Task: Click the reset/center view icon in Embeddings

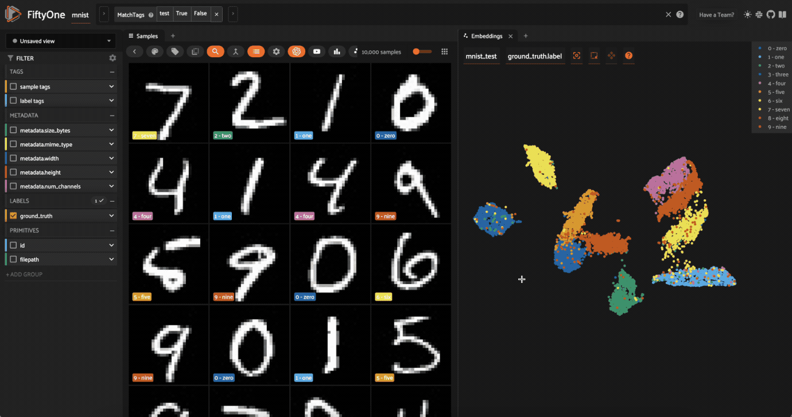Action: (x=577, y=56)
